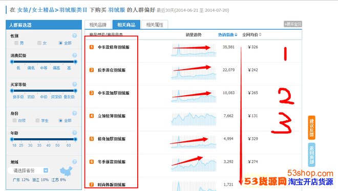Sort by 全网均价 column arrow

(x=260, y=34)
